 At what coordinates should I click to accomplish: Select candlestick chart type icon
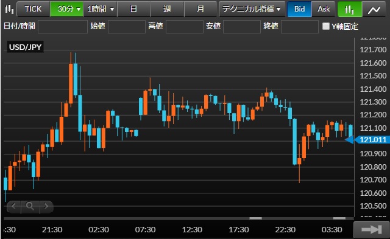349,9
